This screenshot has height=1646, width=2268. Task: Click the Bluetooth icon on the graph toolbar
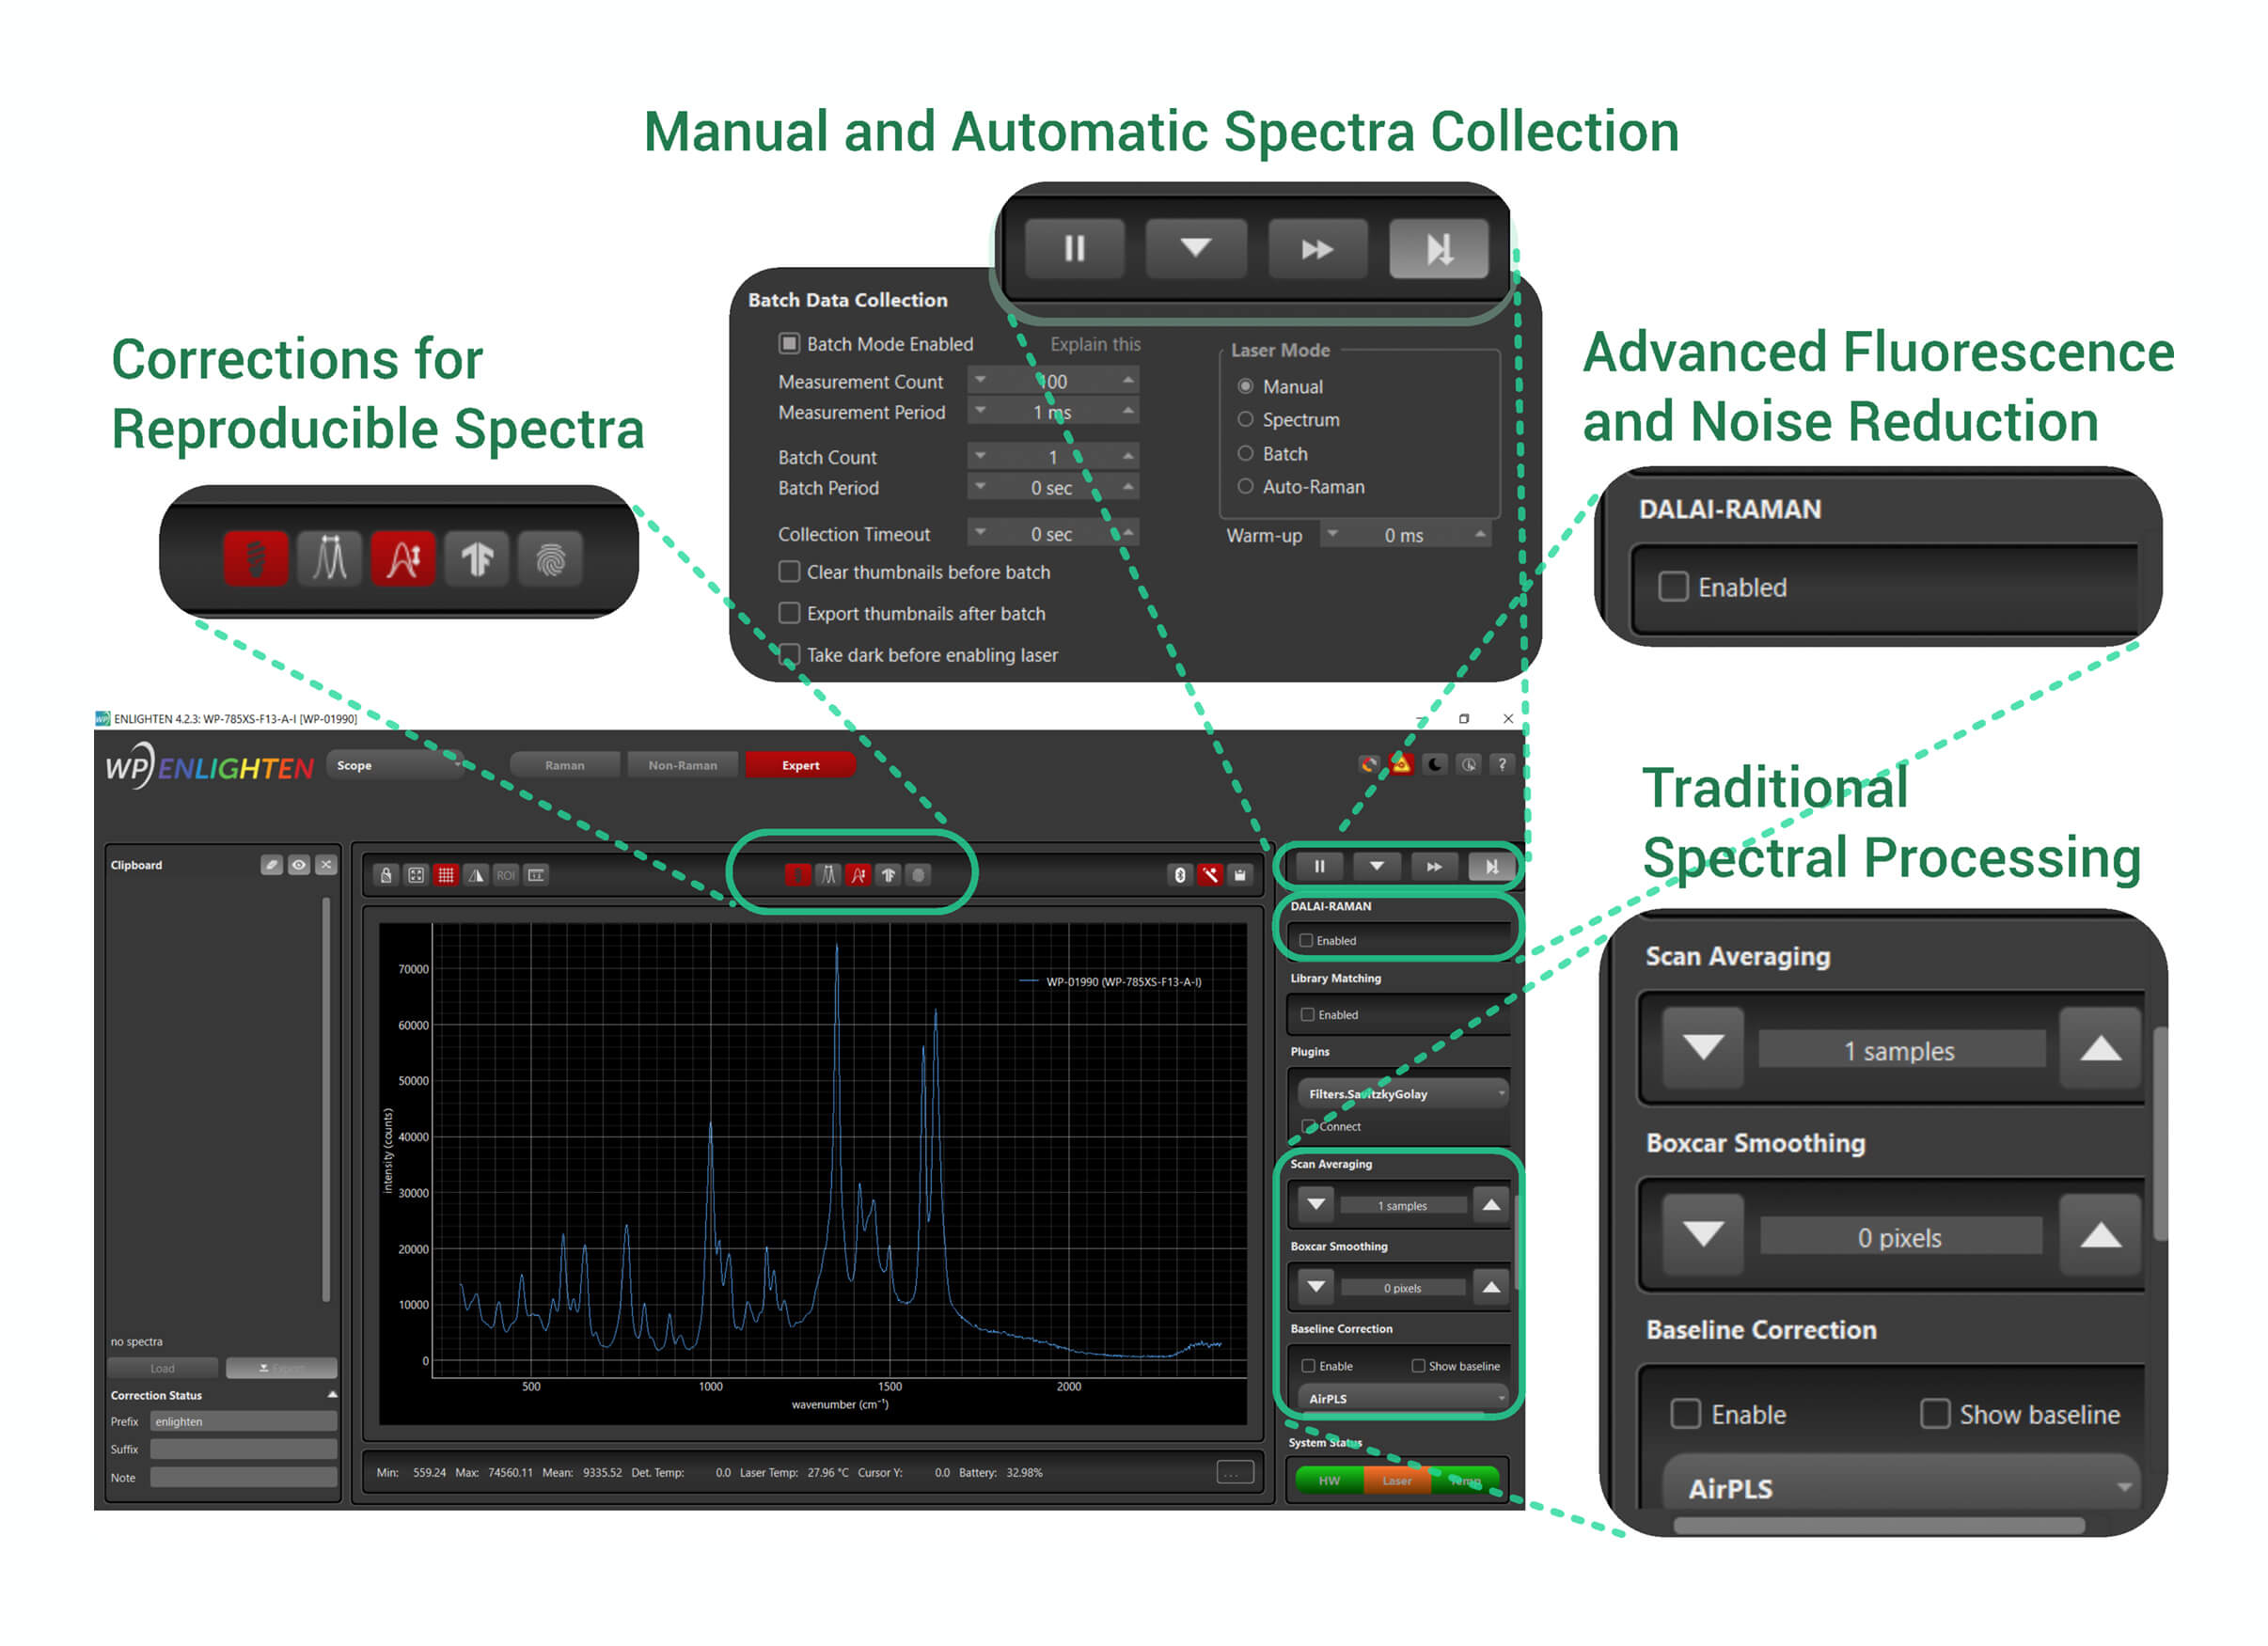[x=1180, y=877]
